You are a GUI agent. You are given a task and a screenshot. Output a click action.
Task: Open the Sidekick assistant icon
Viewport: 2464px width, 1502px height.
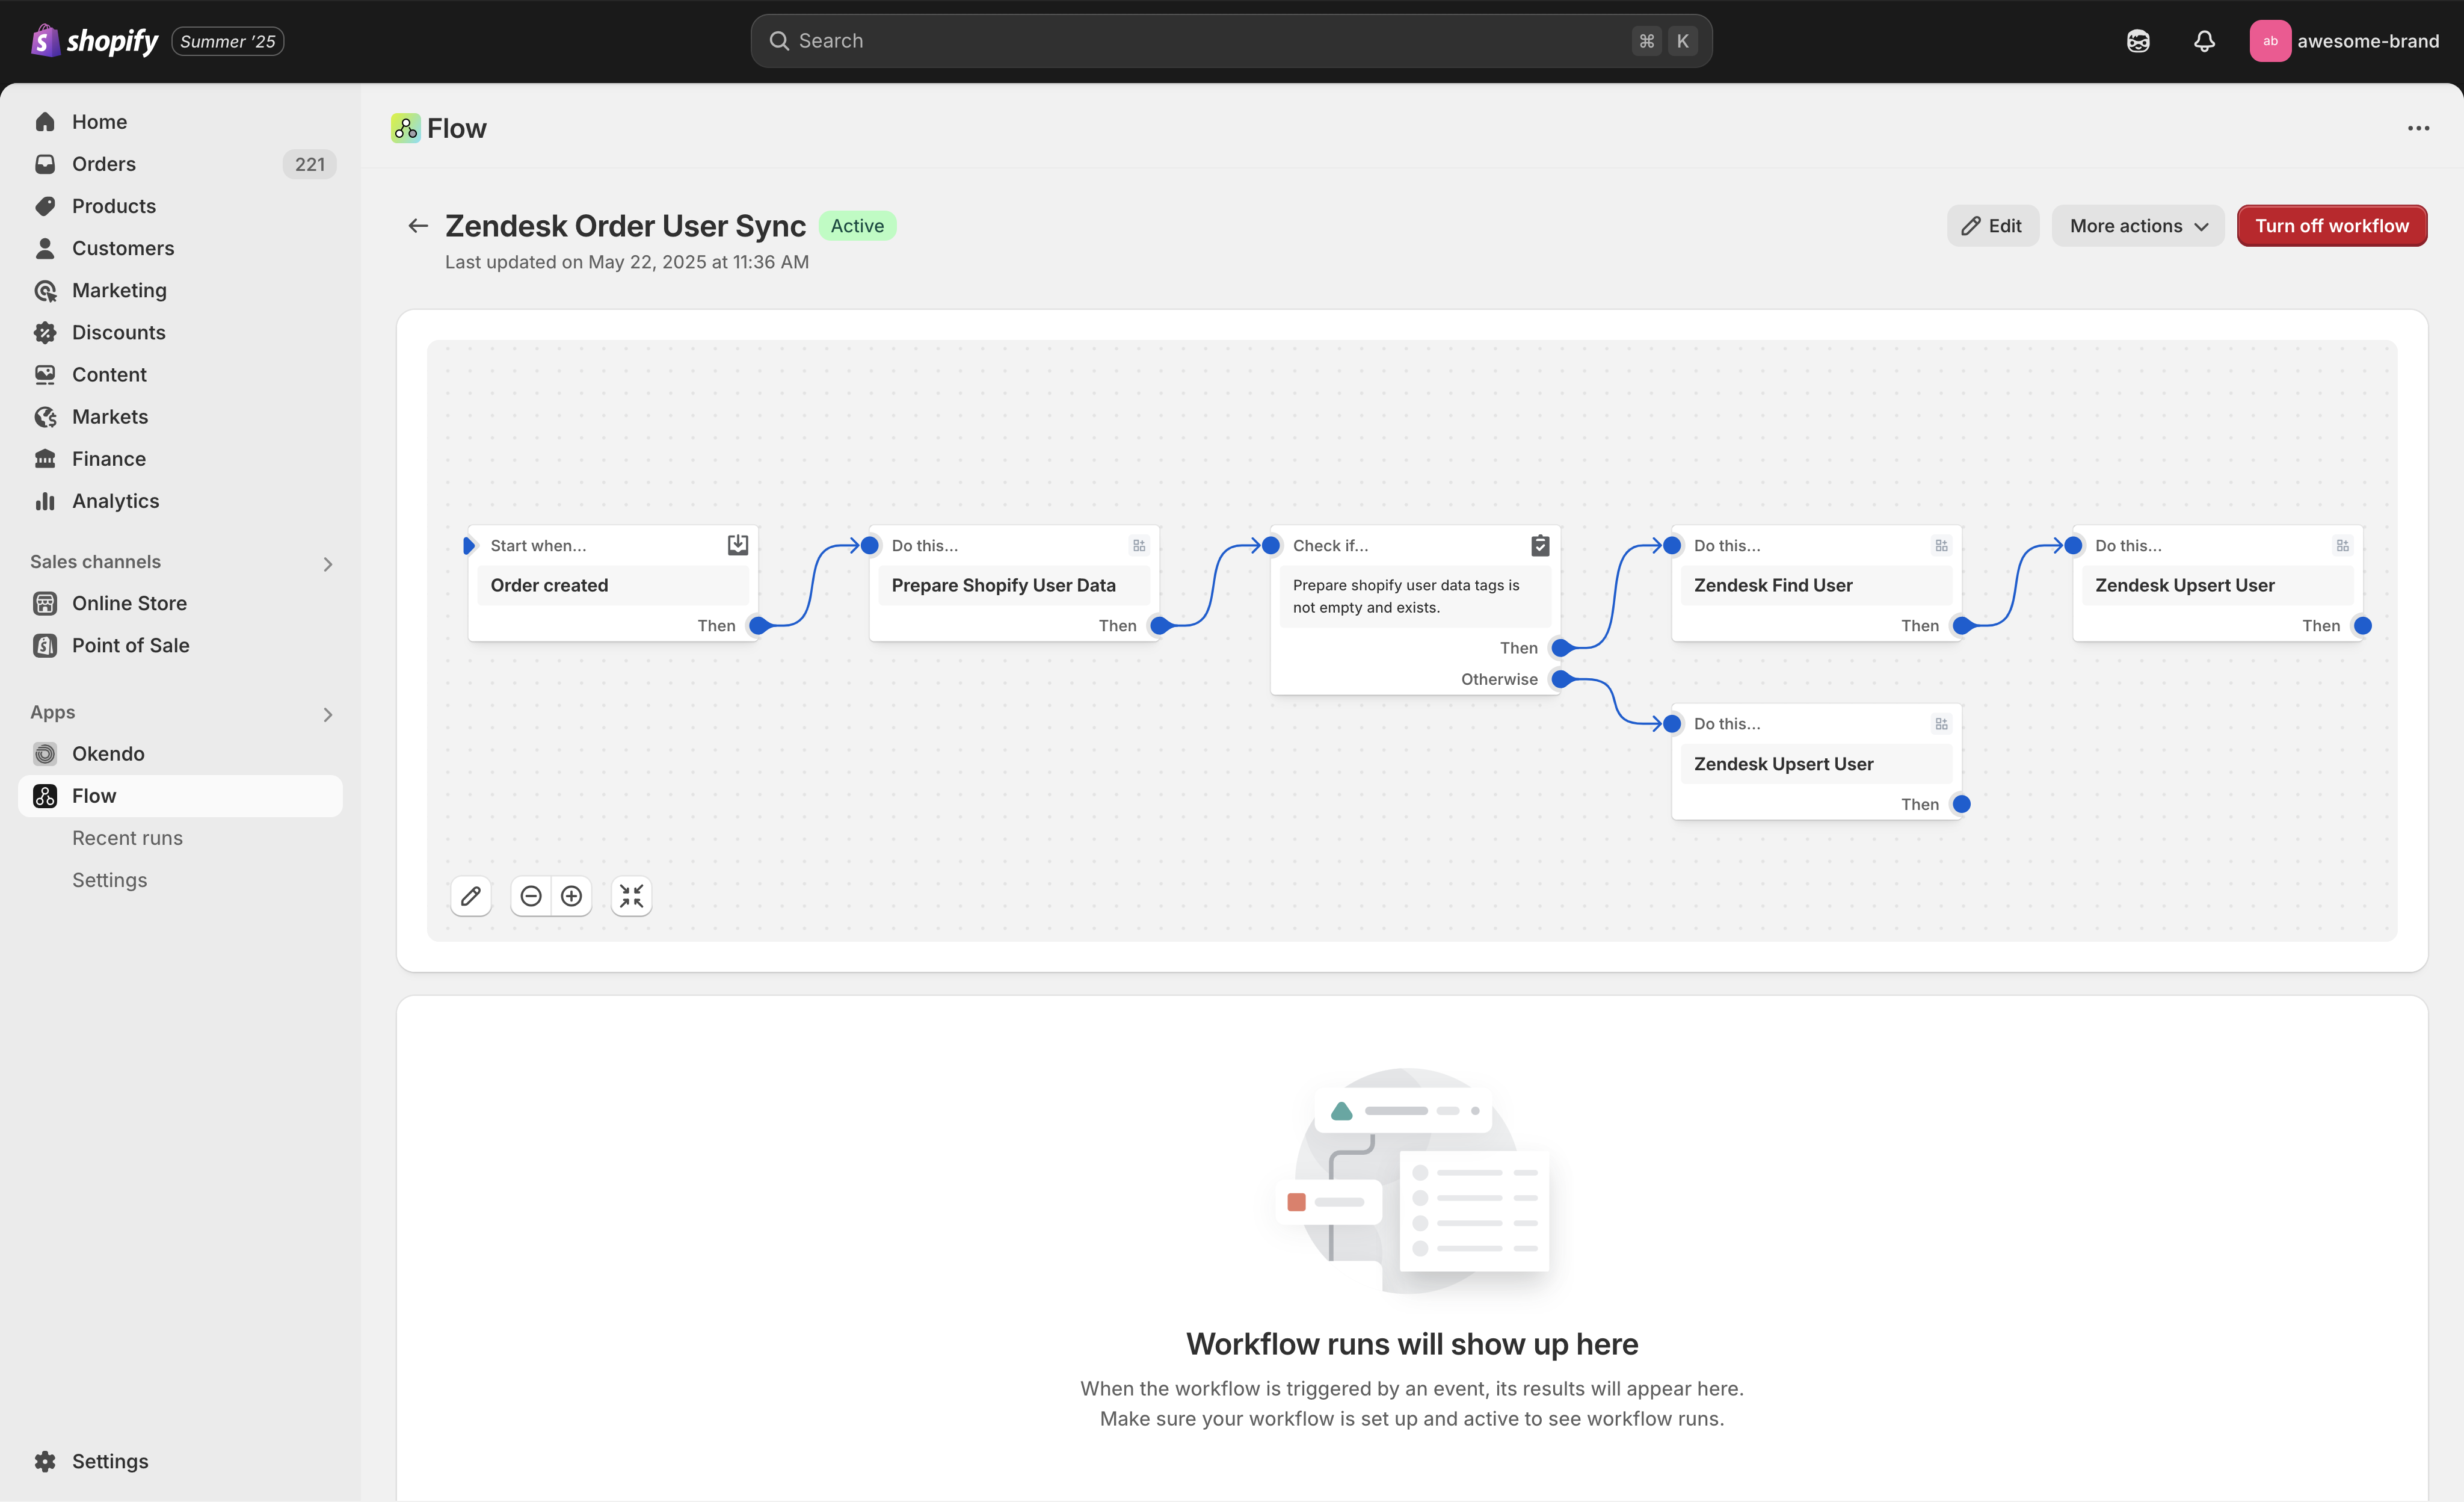(x=2138, y=41)
